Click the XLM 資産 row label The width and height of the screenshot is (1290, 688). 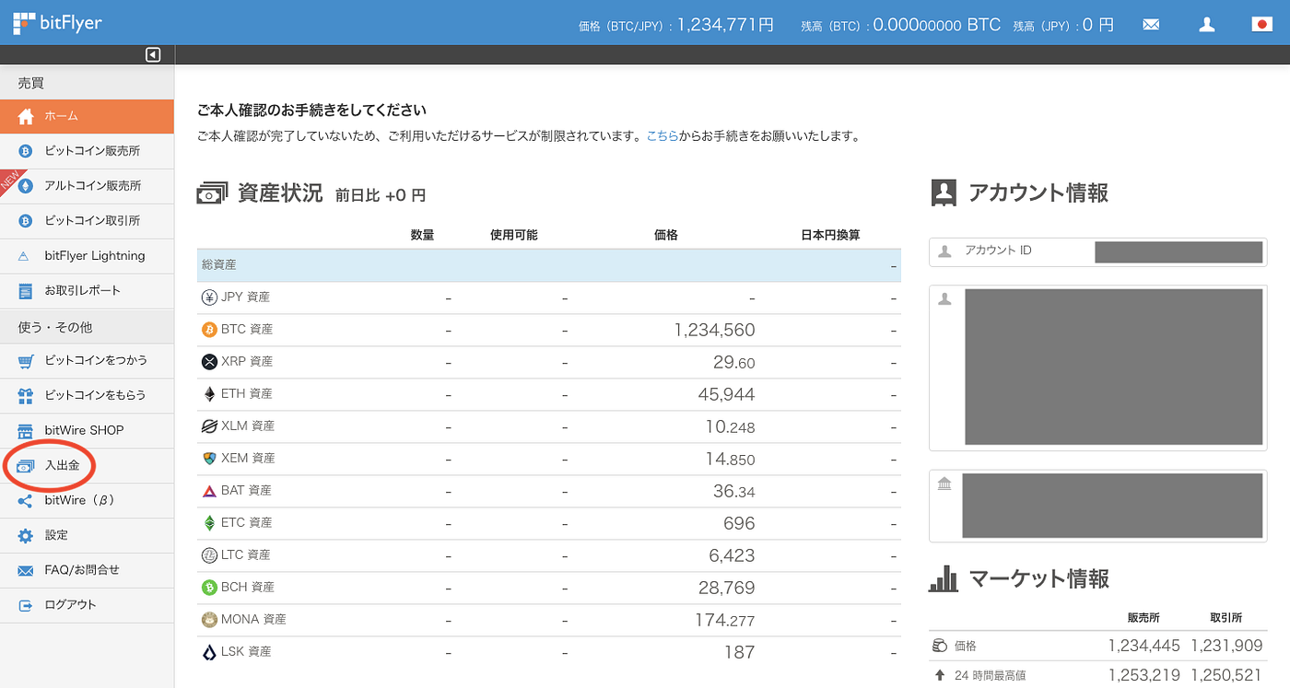click(248, 426)
